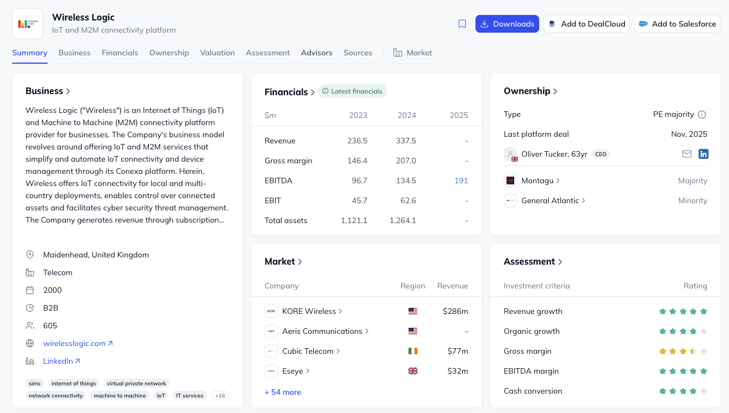
Task: Click the Wireless Logic company logo
Action: (28, 24)
